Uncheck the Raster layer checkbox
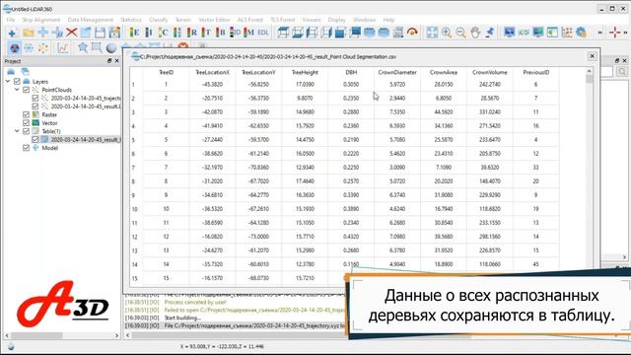 tap(27, 114)
